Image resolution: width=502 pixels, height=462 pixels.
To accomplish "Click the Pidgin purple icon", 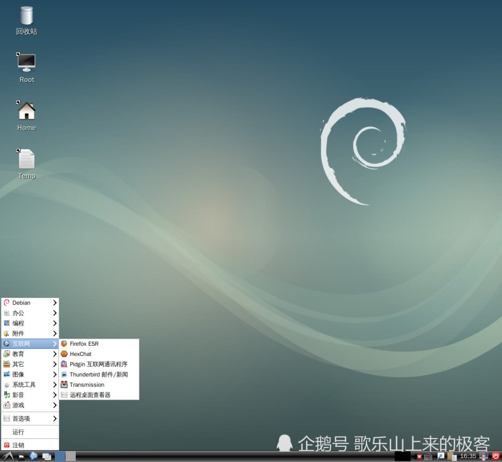I will pos(64,364).
